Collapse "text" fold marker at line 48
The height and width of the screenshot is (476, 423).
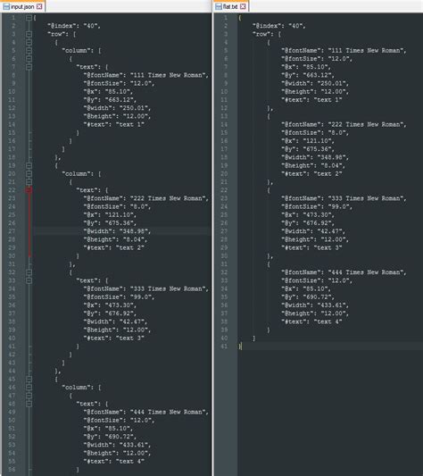(29, 404)
